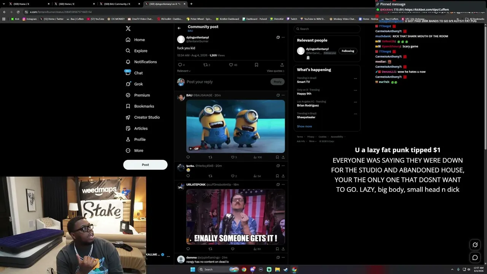Share the main community post
This screenshot has width=487, height=274.
pyautogui.click(x=282, y=65)
